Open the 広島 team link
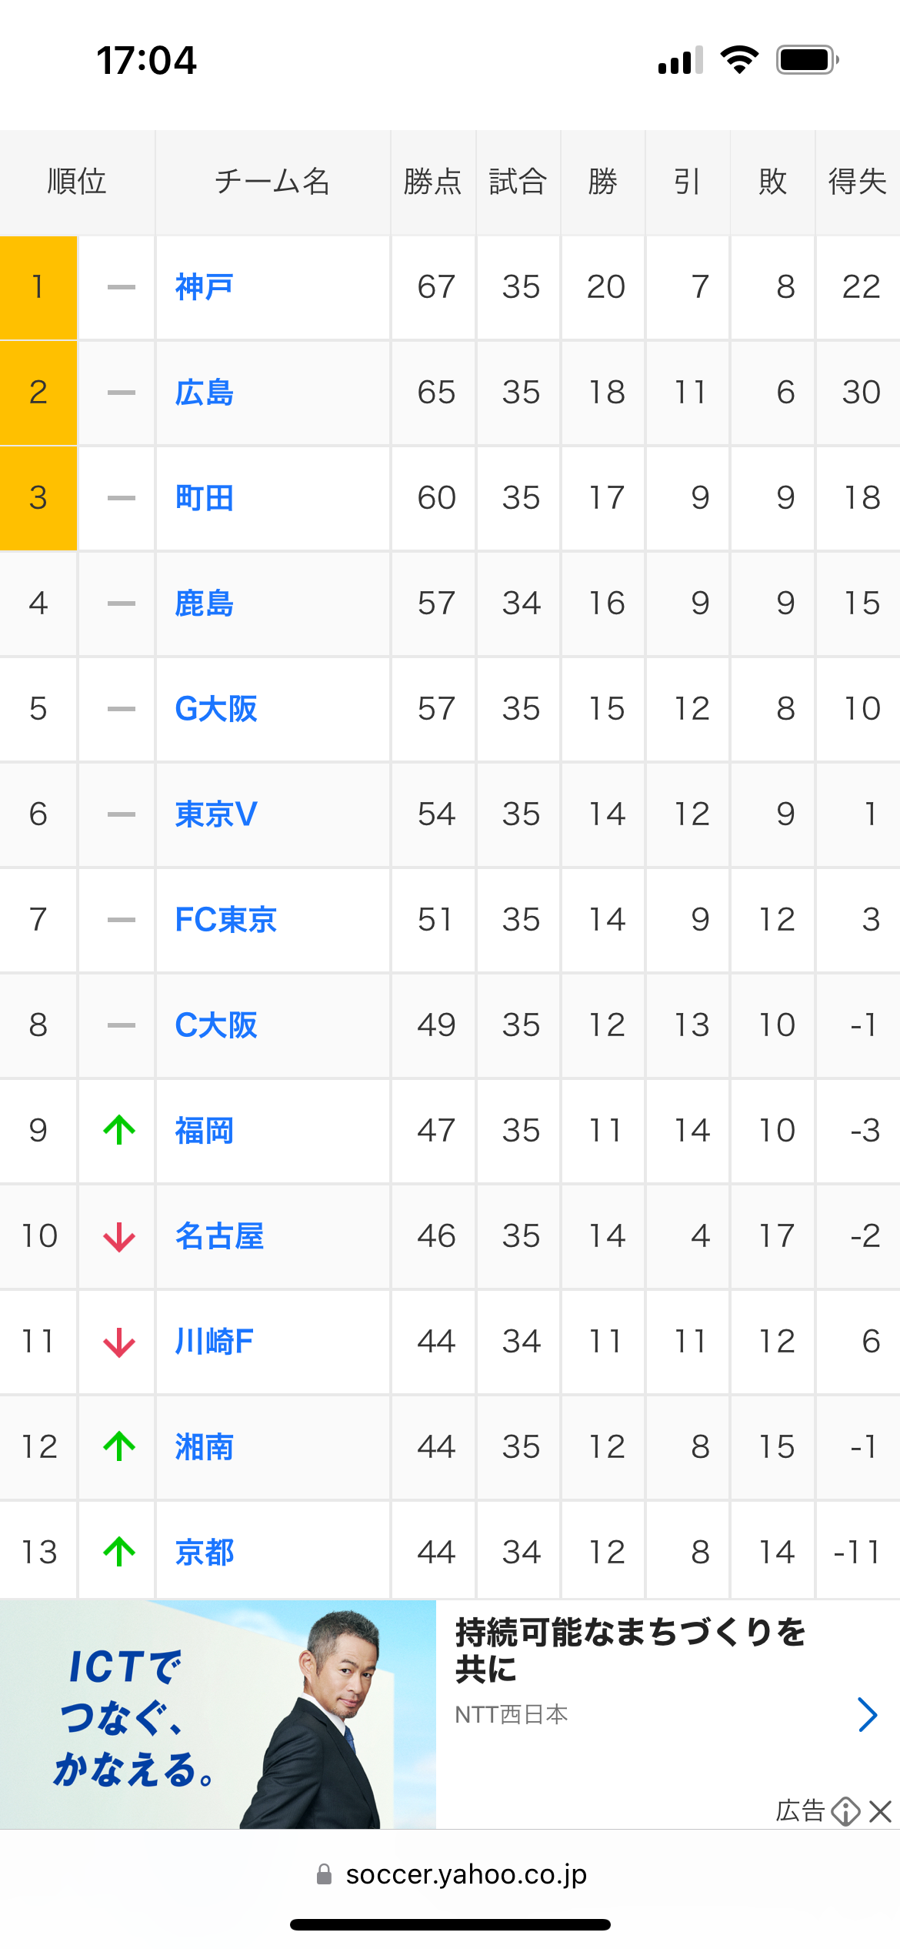Image resolution: width=900 pixels, height=1949 pixels. [x=204, y=393]
